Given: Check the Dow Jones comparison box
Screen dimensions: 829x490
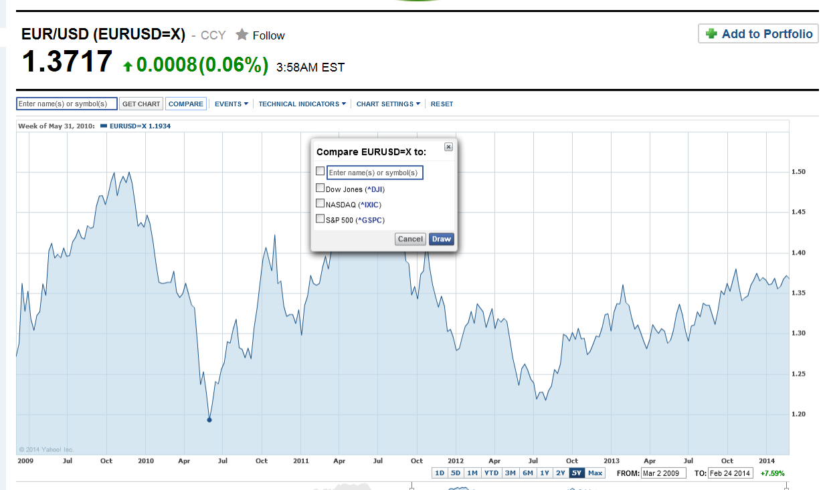Looking at the screenshot, I should tap(320, 189).
